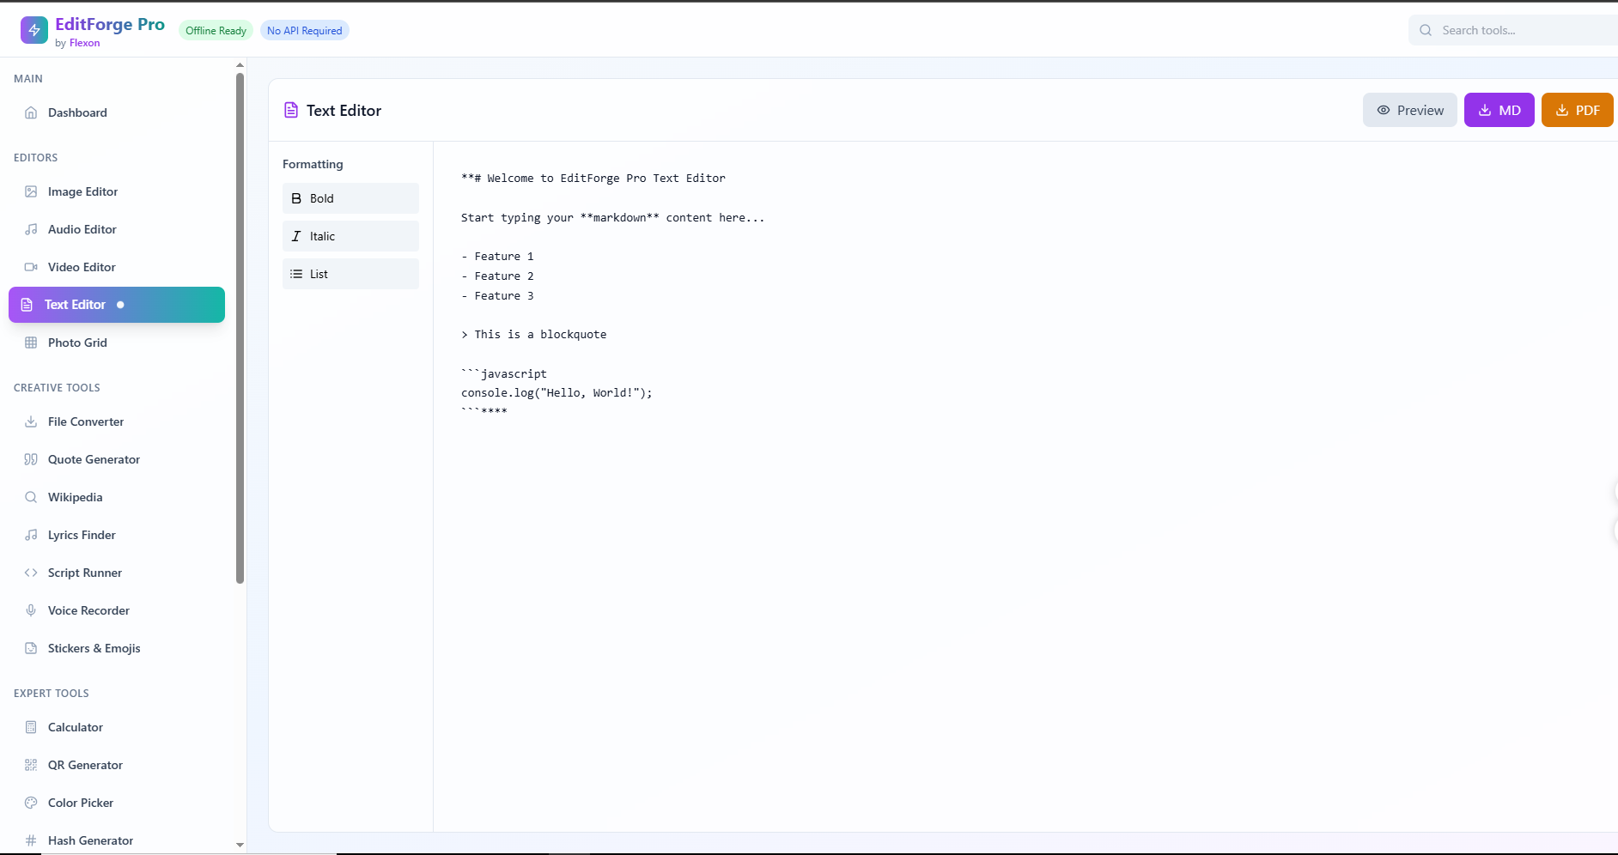Screen dimensions: 1618x855
Task: Click the Audio Editor music note icon
Action: click(31, 229)
